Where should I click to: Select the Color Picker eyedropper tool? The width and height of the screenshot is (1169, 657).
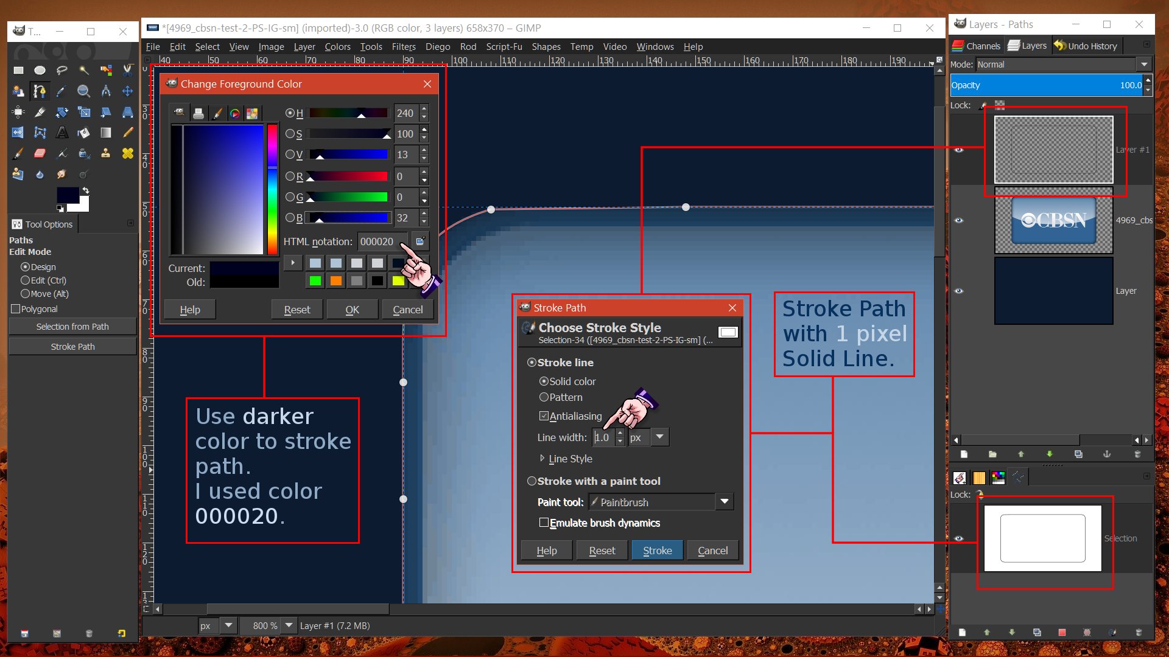[62, 91]
